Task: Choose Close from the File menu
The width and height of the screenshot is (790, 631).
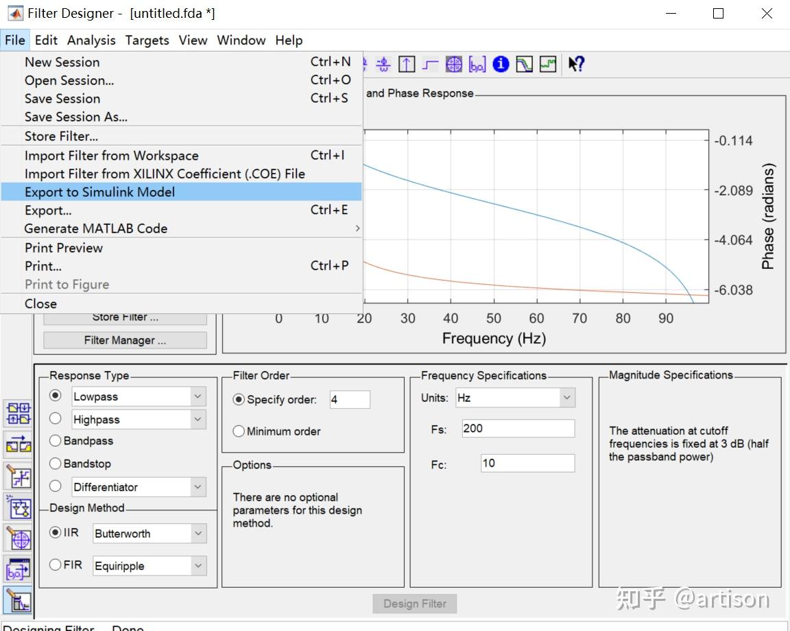Action: point(181,303)
